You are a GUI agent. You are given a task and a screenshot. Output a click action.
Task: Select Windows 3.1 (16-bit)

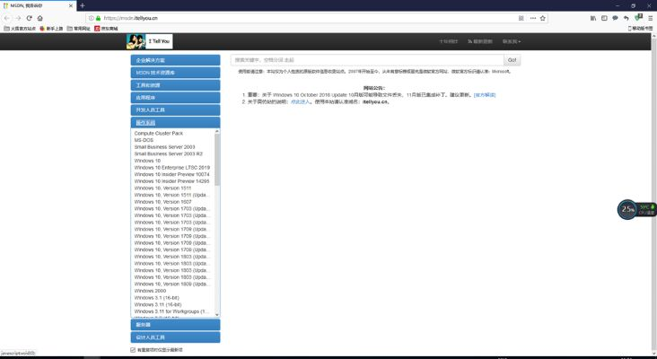tap(157, 298)
